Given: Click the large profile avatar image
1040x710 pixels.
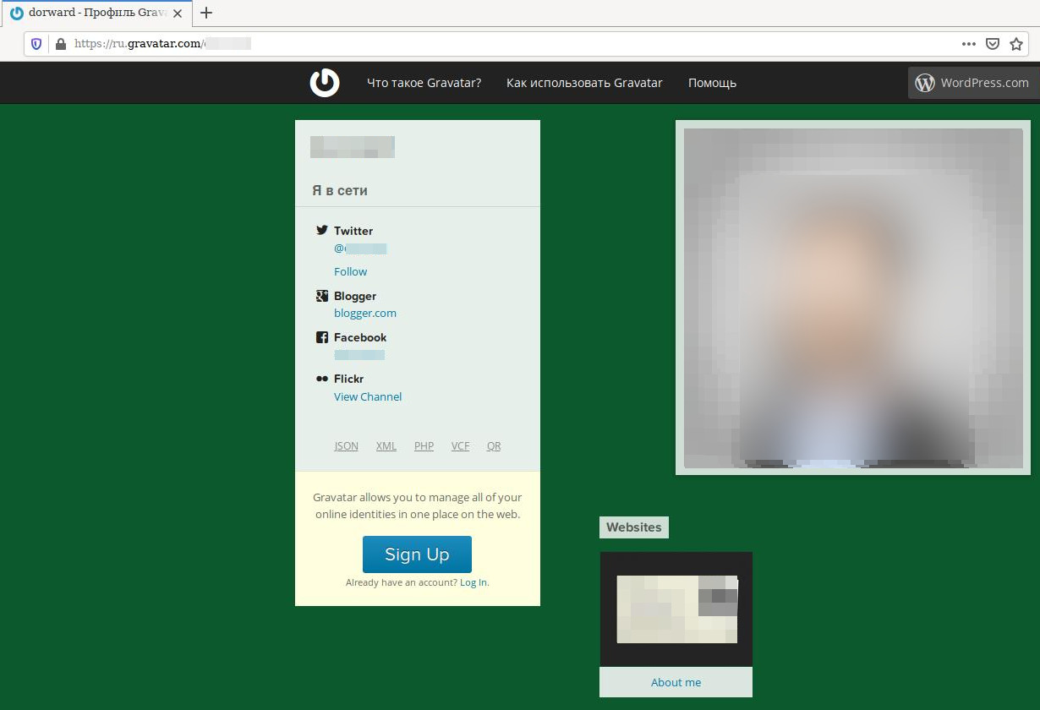Looking at the screenshot, I should (x=853, y=298).
